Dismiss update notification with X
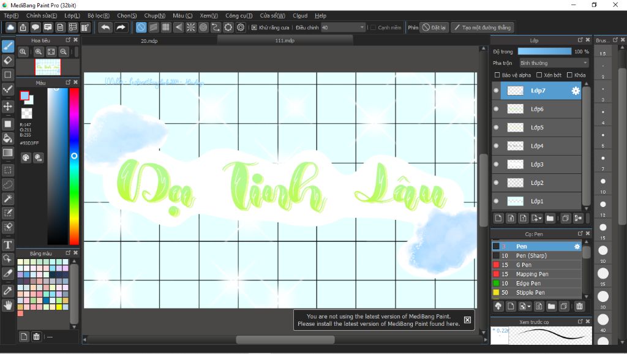 467,320
